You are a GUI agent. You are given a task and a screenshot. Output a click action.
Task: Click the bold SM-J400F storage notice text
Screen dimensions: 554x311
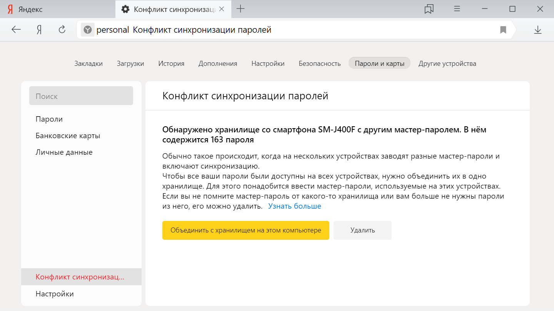pos(324,135)
